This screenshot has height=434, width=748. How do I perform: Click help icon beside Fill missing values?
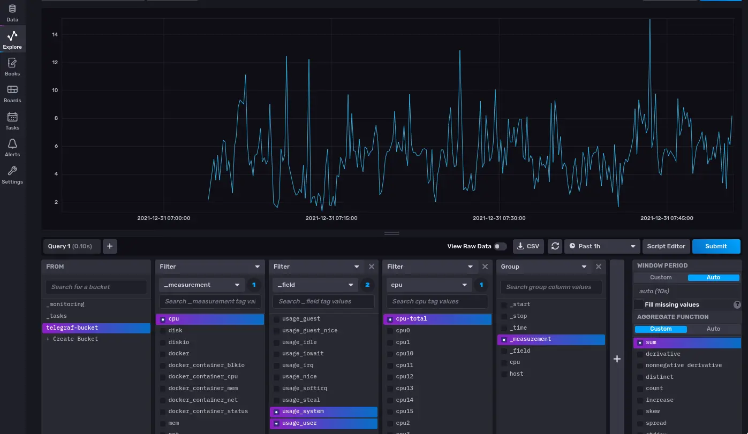[737, 304]
